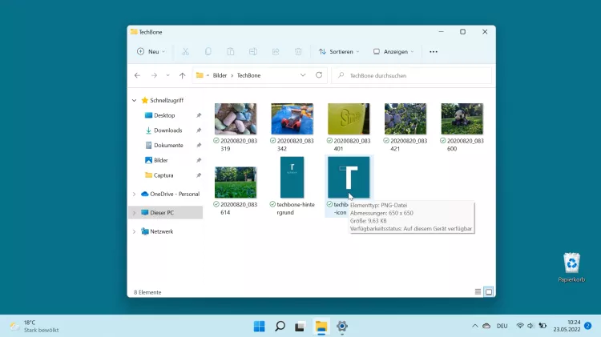Click the Delete trash icon in toolbar
Image resolution: width=601 pixels, height=337 pixels.
tap(298, 52)
